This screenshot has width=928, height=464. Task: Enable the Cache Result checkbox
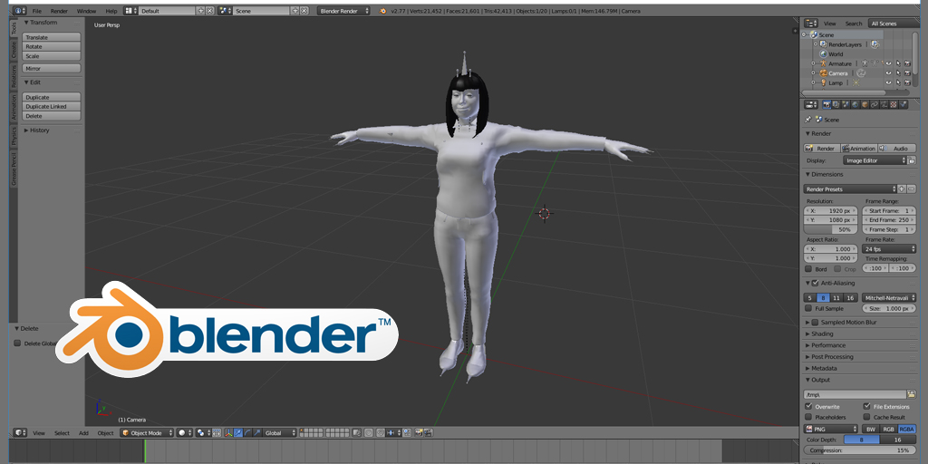click(867, 417)
